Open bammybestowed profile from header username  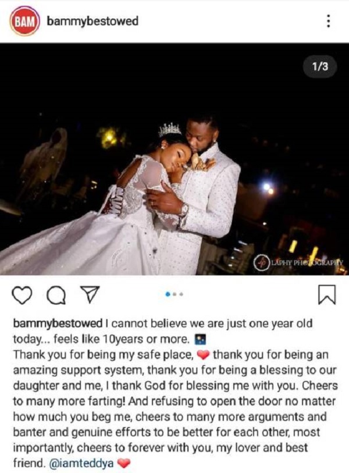point(92,21)
